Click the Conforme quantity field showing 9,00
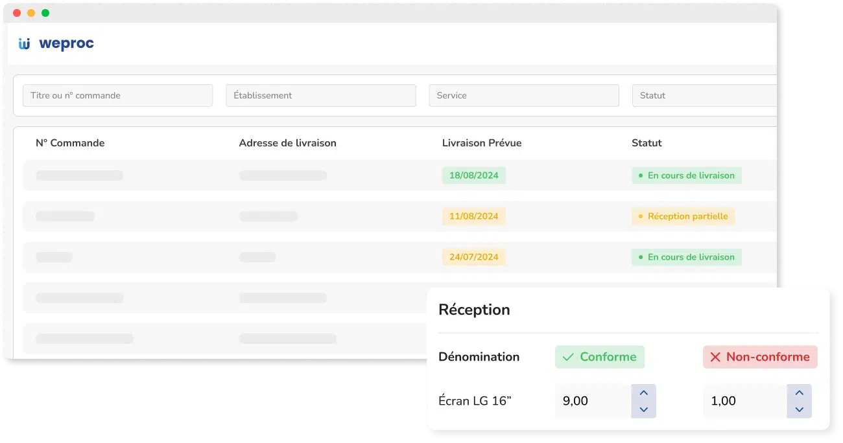 coord(592,401)
